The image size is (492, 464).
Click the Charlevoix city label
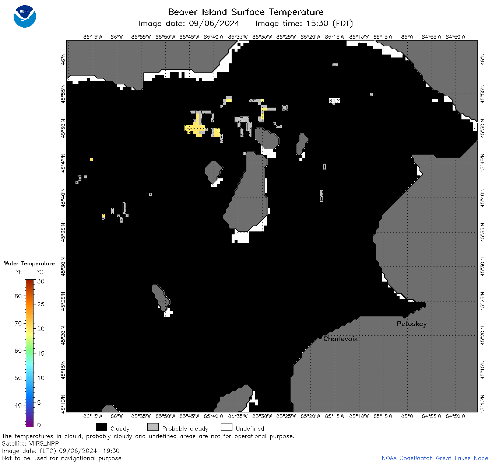(x=341, y=339)
